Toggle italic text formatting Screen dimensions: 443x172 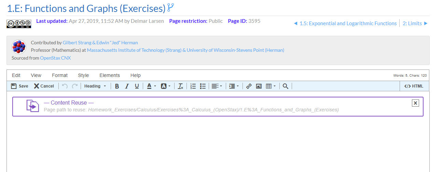pyautogui.click(x=127, y=86)
